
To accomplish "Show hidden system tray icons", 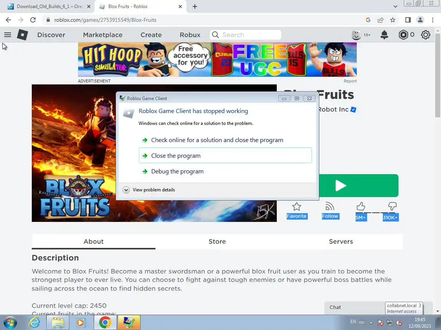I will [371, 323].
